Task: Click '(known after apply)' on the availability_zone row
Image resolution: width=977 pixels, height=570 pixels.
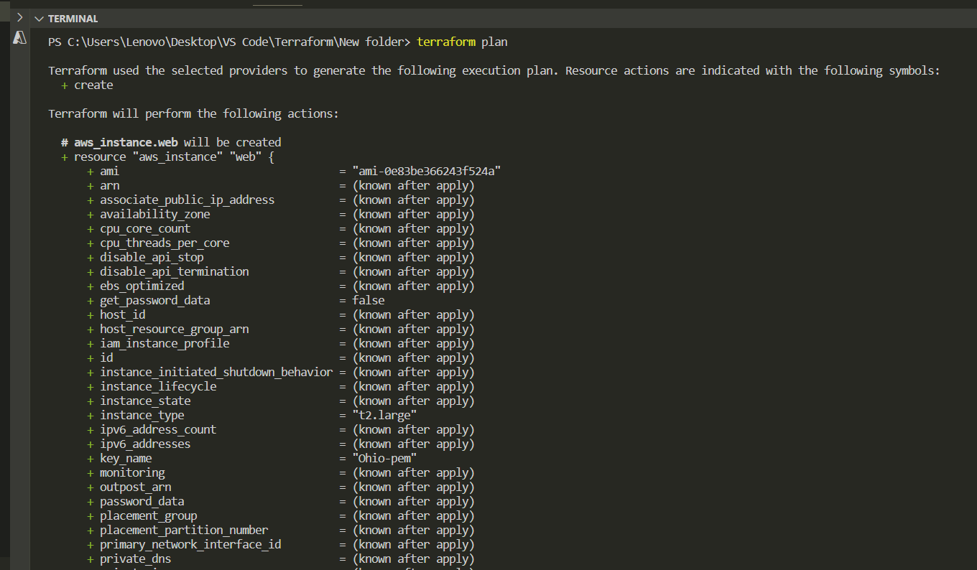Action: click(x=413, y=214)
